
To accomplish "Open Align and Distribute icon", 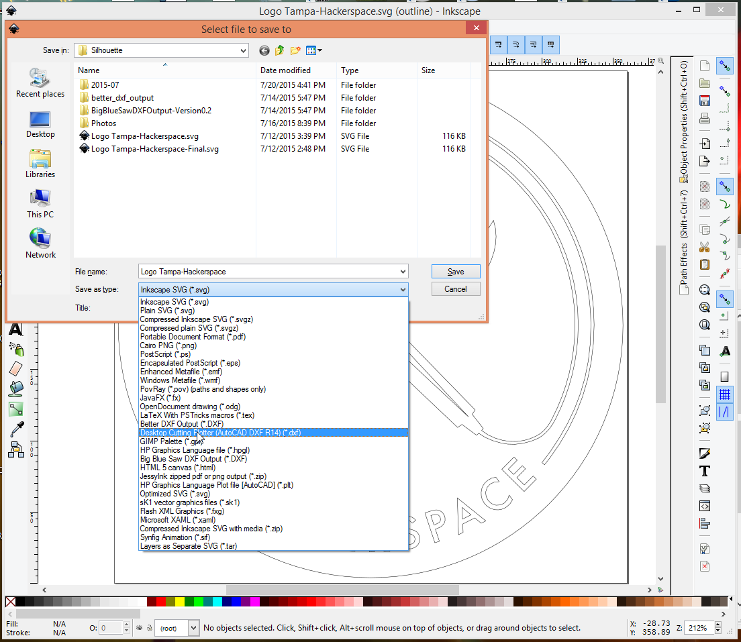I will [705, 523].
